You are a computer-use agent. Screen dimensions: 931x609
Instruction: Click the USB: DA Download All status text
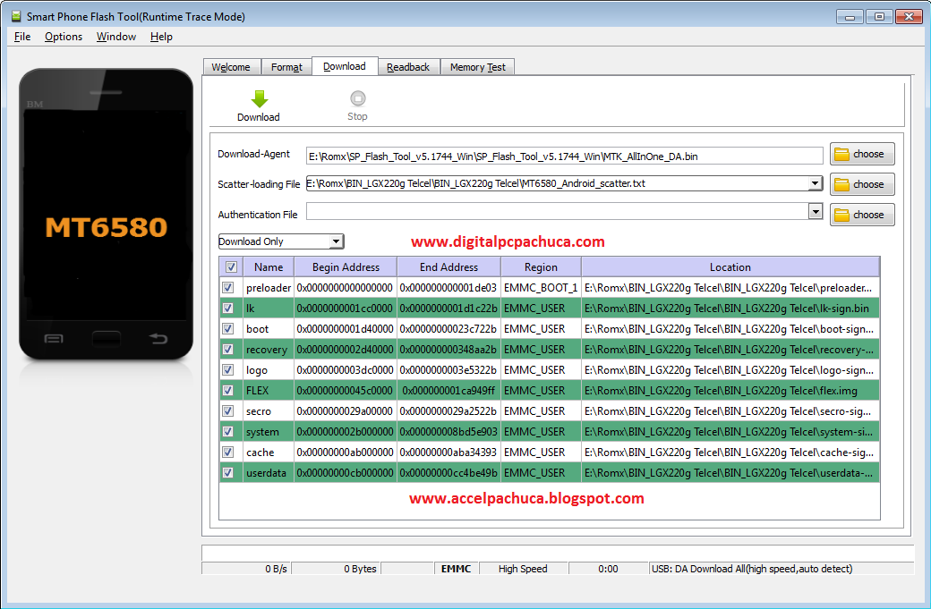pos(752,569)
